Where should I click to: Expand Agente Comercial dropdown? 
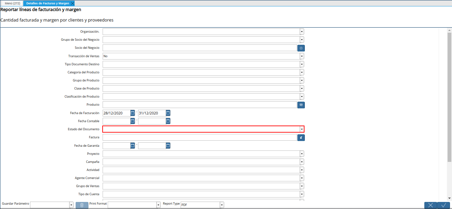(x=302, y=178)
